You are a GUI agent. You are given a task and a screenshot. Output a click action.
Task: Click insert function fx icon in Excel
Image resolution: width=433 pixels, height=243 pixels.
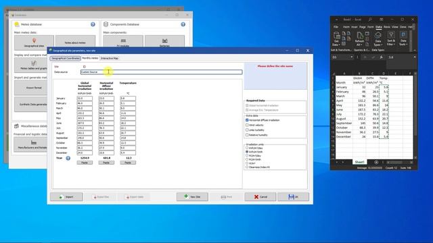coord(381,57)
